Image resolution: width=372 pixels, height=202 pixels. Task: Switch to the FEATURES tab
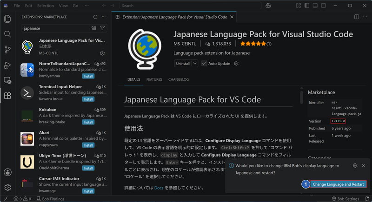point(154,79)
